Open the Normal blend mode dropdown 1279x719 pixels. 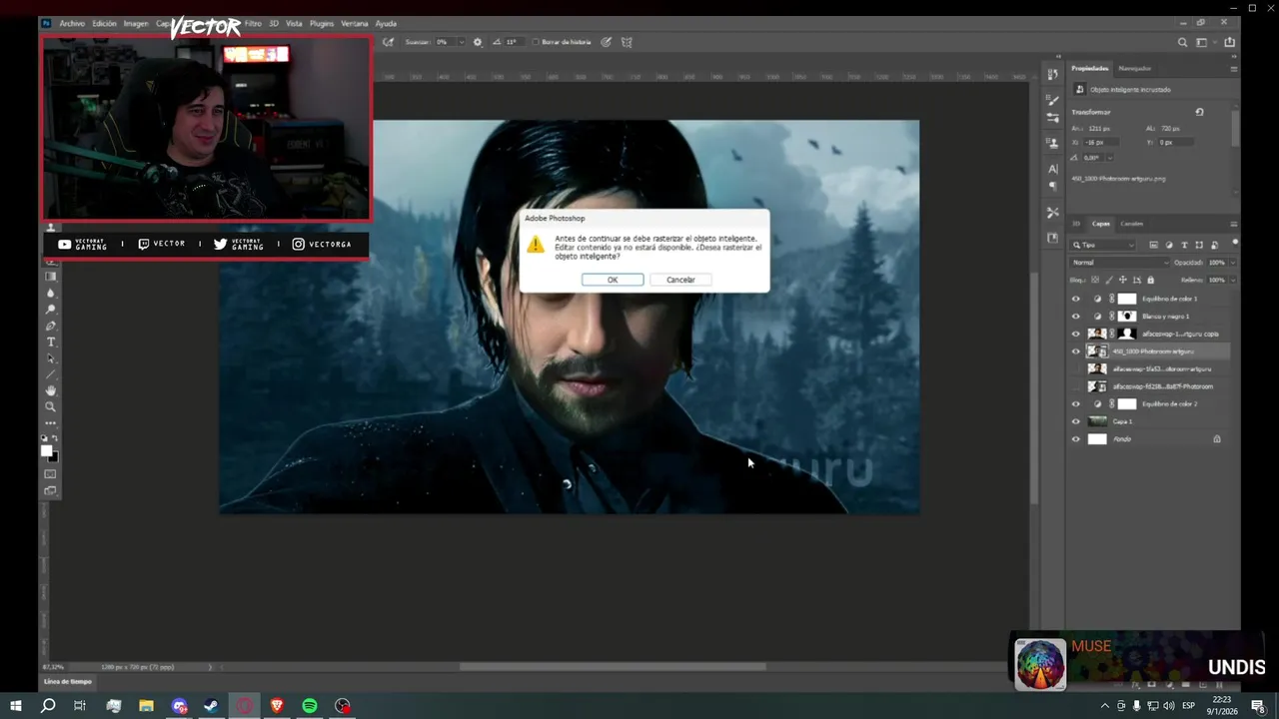click(x=1120, y=263)
